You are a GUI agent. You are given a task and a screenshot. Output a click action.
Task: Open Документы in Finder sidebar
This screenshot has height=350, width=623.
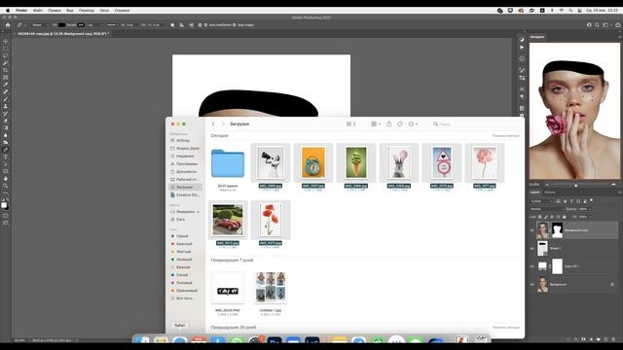[x=186, y=171]
